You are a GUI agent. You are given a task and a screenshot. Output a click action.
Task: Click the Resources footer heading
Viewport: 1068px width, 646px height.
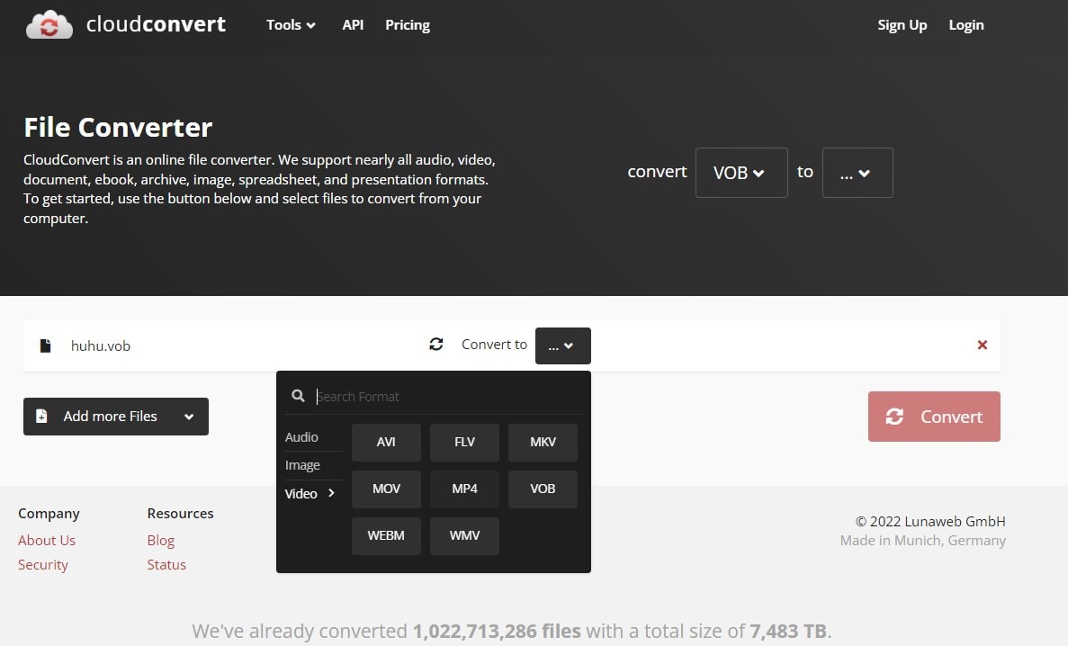tap(180, 513)
